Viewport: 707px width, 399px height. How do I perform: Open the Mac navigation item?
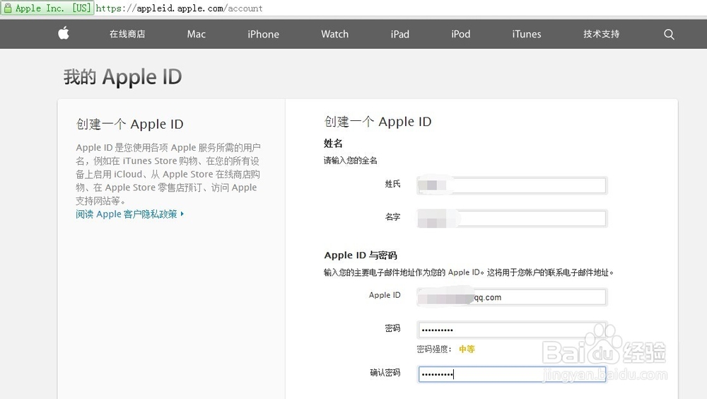(196, 34)
